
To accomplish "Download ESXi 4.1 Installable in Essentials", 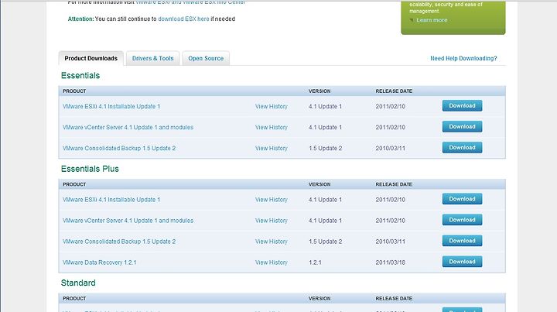I will (462, 105).
